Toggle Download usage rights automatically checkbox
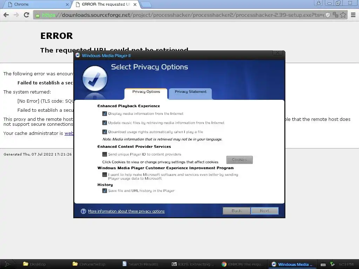The width and height of the screenshot is (359, 269). pyautogui.click(x=104, y=132)
